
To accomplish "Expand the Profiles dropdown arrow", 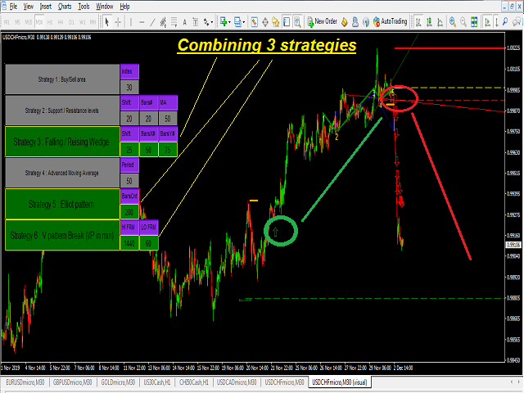I will 244,22.
